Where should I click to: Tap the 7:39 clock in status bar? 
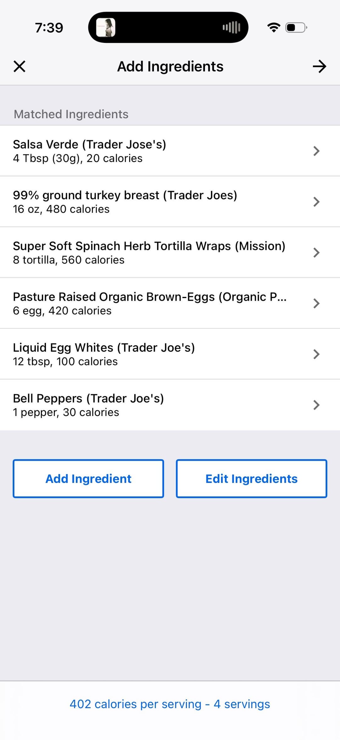pyautogui.click(x=49, y=28)
